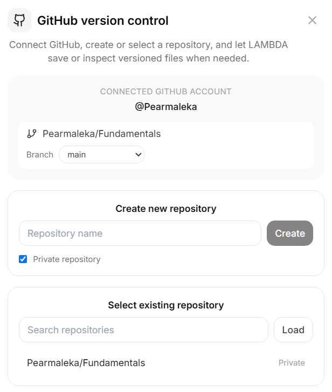
Task: Click the @Pearmaleka connected account name
Action: pos(166,107)
